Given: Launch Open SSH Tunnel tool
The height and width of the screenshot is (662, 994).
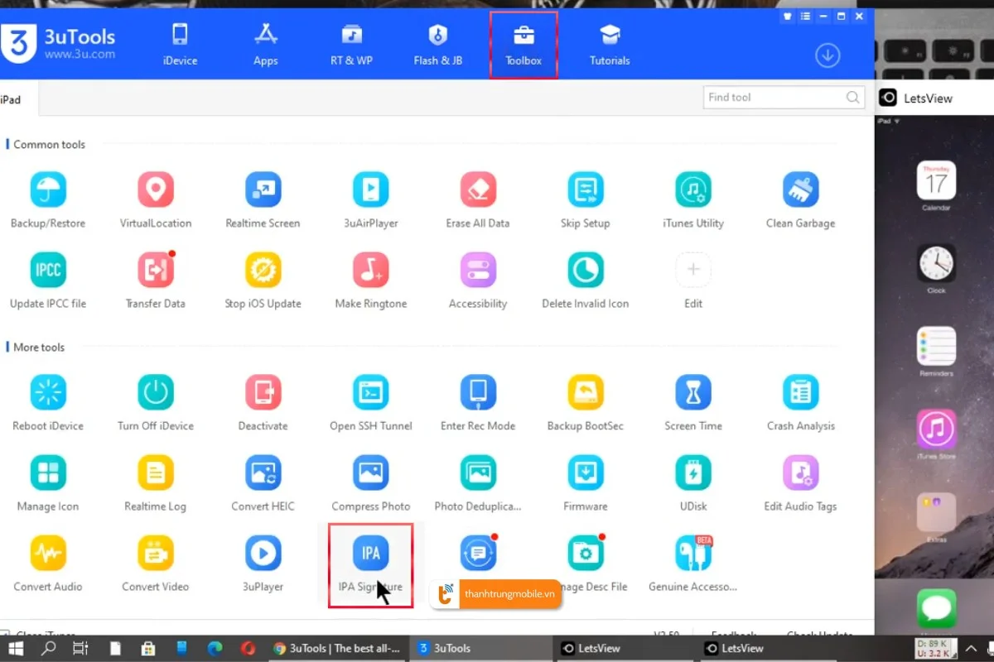Looking at the screenshot, I should [370, 392].
